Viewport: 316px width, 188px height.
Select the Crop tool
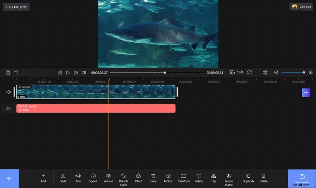(x=153, y=178)
